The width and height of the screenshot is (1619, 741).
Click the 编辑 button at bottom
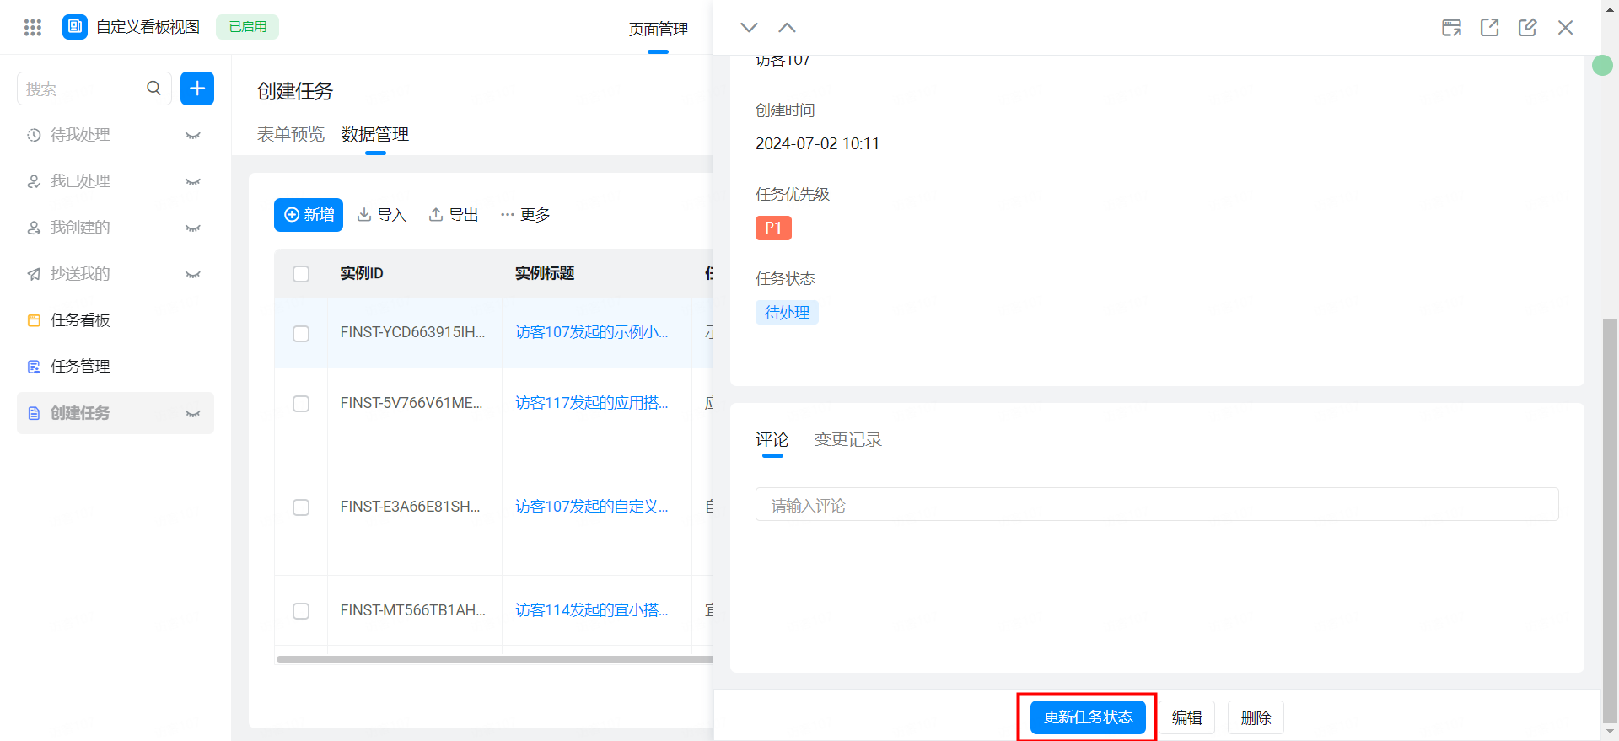(1186, 717)
